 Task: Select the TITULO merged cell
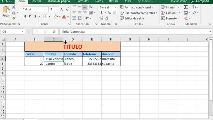[73, 47]
